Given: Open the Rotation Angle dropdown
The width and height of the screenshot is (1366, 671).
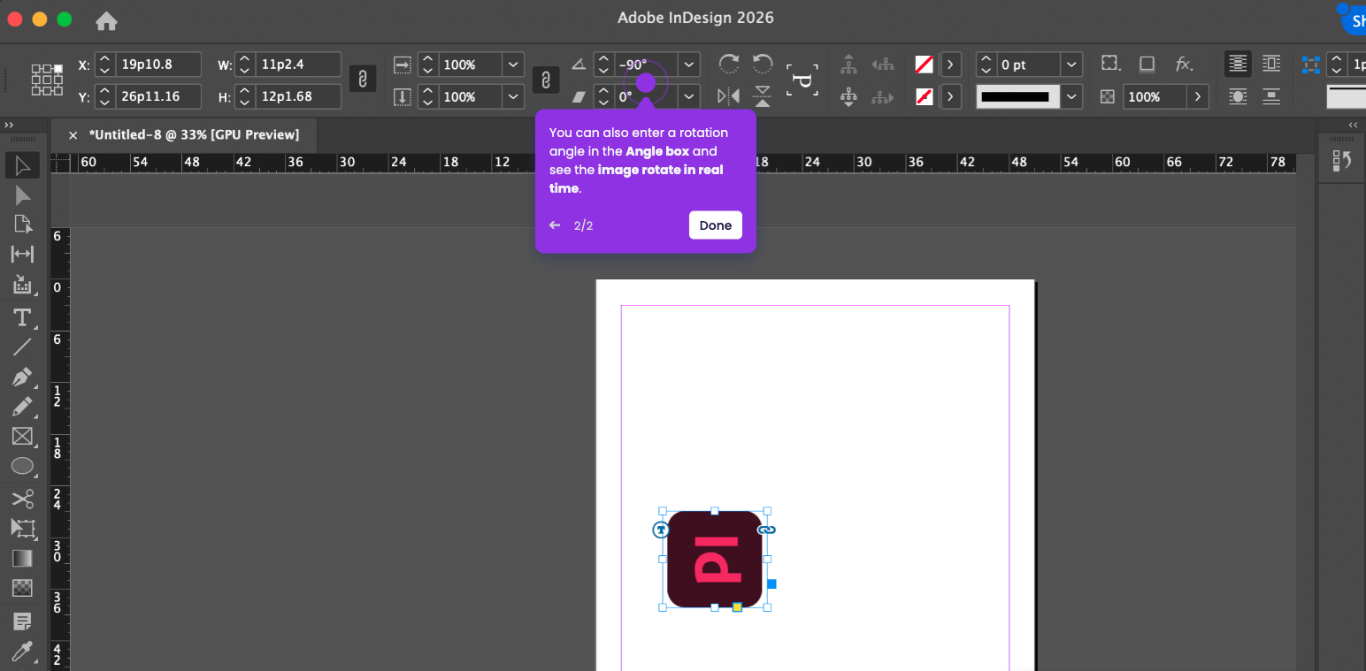Looking at the screenshot, I should (x=689, y=65).
